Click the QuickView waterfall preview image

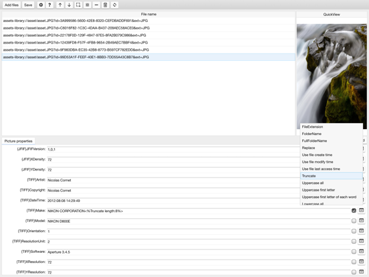[x=332, y=76]
